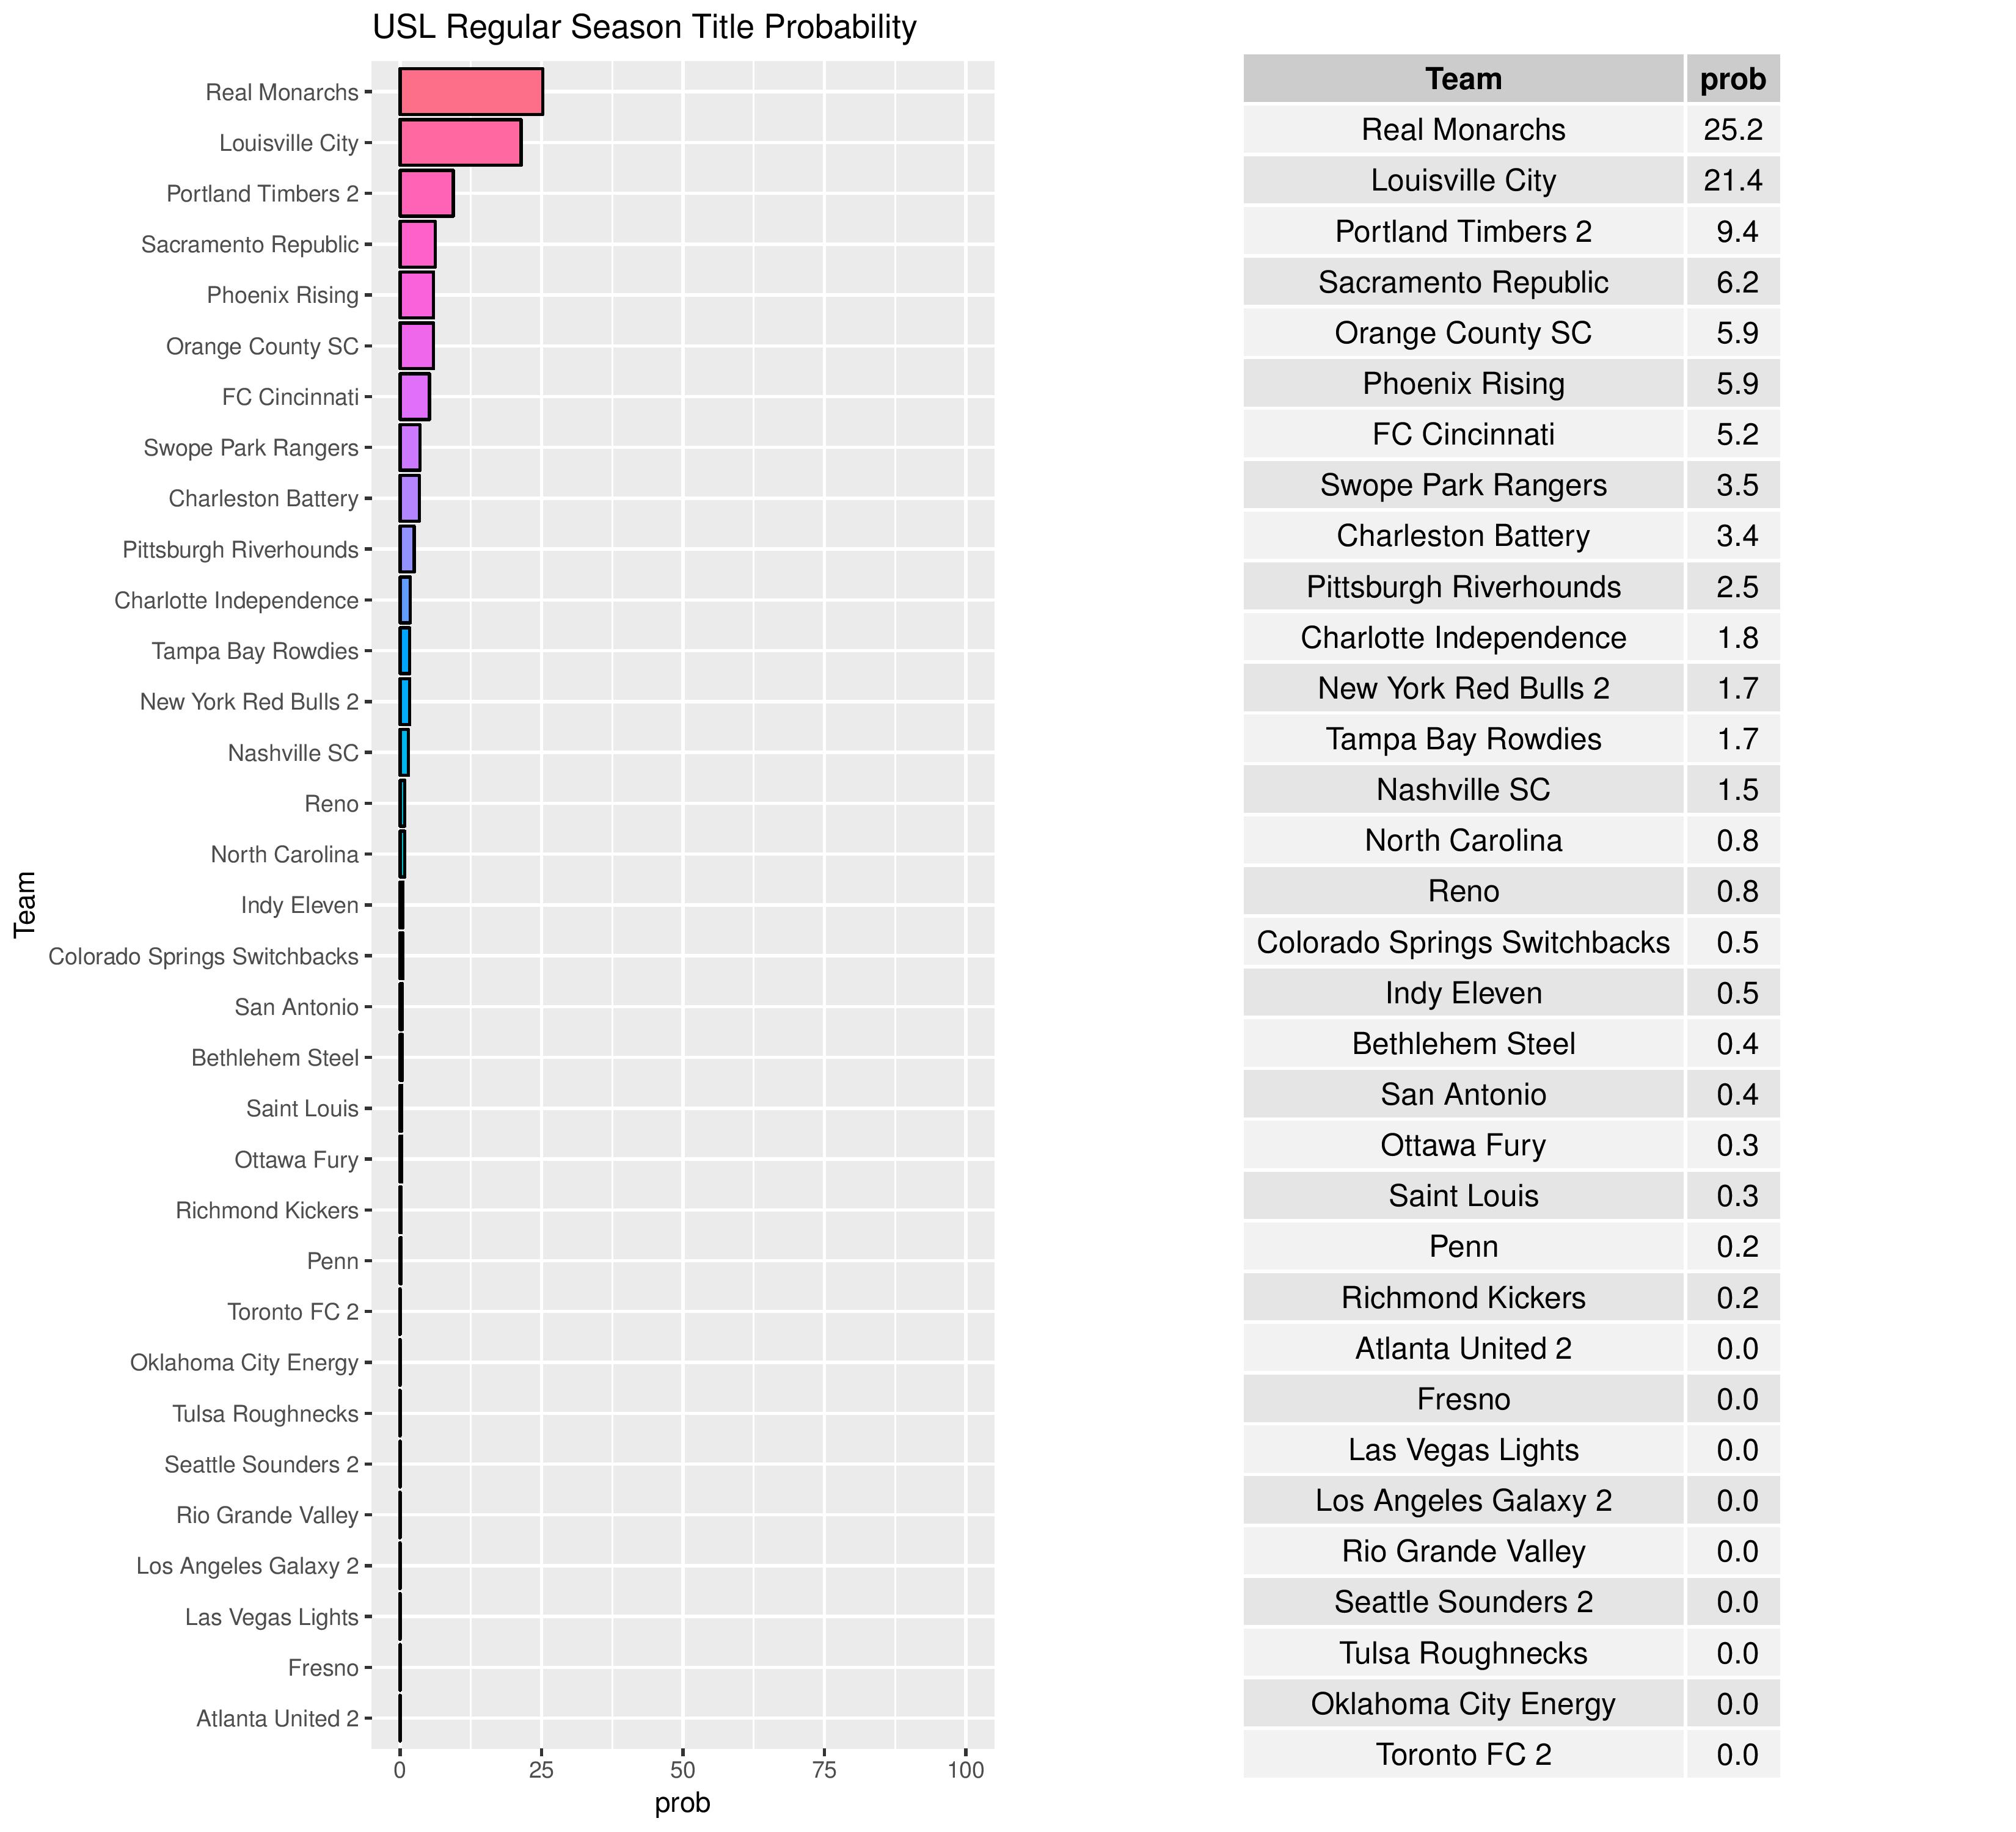This screenshot has width=2016, height=1832.
Task: Click the 100 tick label on the x-axis
Action: pos(965,1771)
